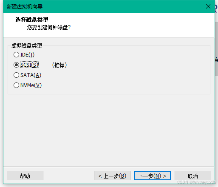Screen dimensions: 218x187
Task: Cancel the wizard with 取消 button
Action: click(x=193, y=176)
